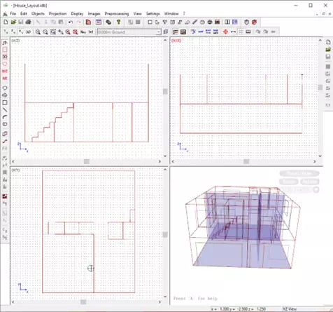Select the zoom in magnifier icon

pyautogui.click(x=38, y=32)
